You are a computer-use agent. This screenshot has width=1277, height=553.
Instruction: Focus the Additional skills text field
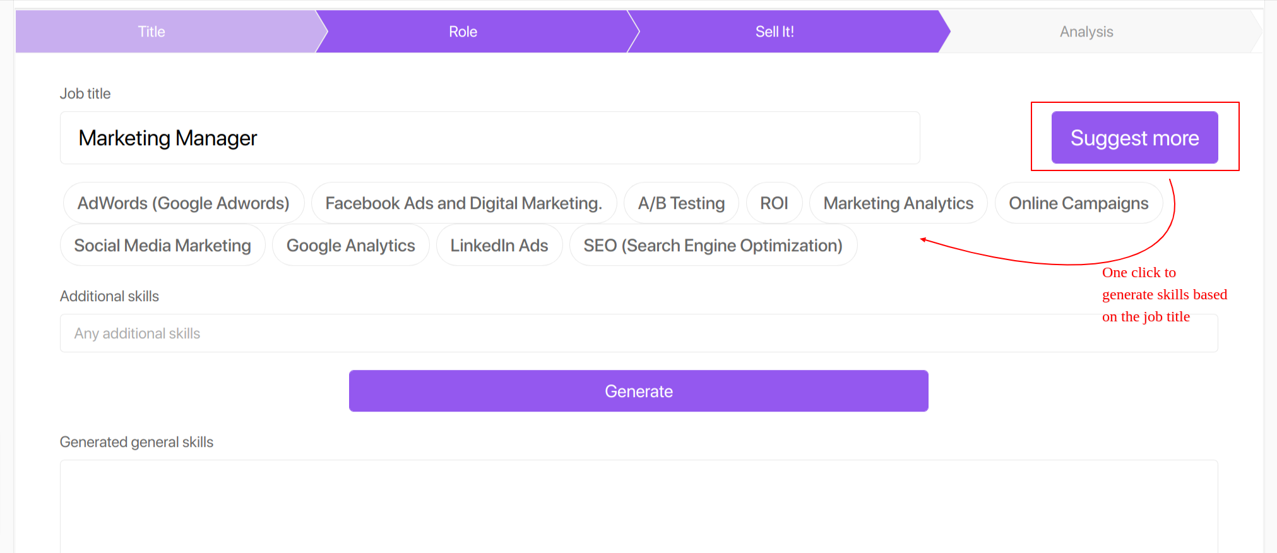(x=568, y=333)
